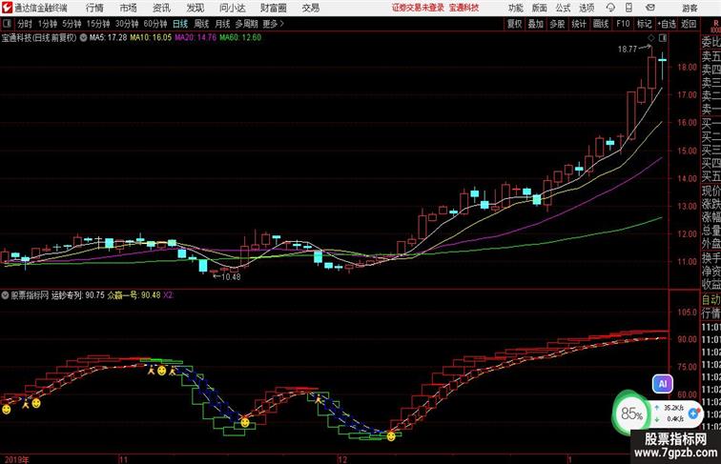
Task: Switch to the 分时 chart tab
Action: (x=25, y=24)
